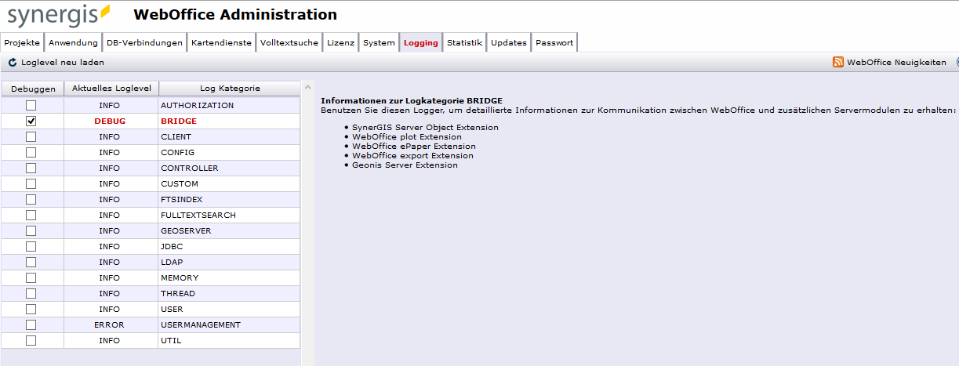This screenshot has width=959, height=366.
Task: Select the FULLTEXTSEARCH log category
Action: 198,215
